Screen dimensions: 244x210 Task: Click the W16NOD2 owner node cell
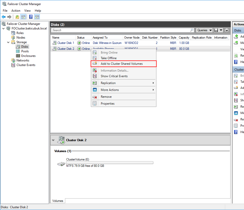[x=131, y=43]
